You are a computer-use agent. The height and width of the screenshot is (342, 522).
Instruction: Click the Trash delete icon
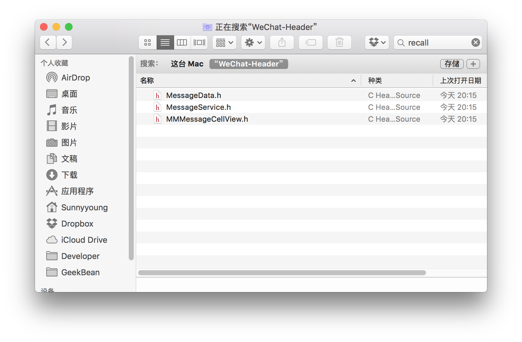pyautogui.click(x=339, y=42)
